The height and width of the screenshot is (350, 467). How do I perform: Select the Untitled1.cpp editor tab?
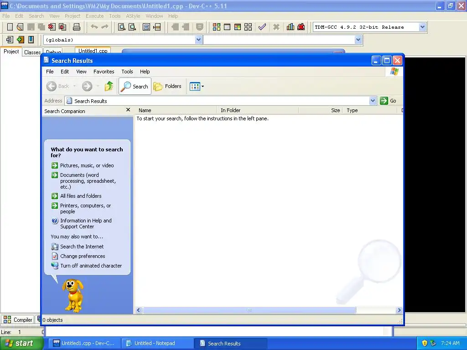point(93,51)
